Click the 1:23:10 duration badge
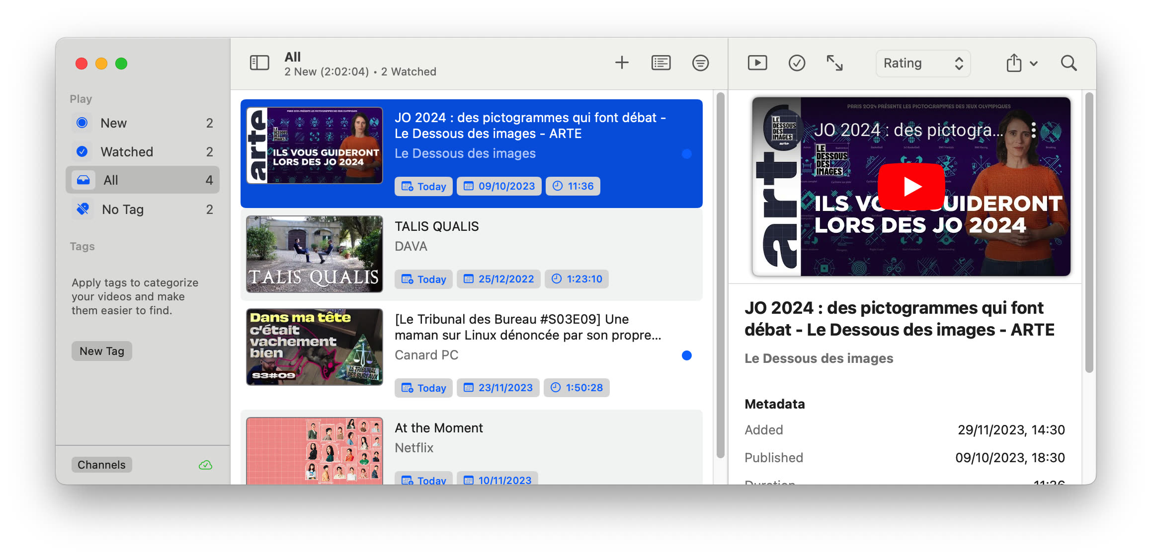This screenshot has width=1152, height=558. pos(576,279)
